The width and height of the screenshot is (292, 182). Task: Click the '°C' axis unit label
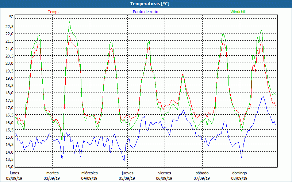coord(11,17)
